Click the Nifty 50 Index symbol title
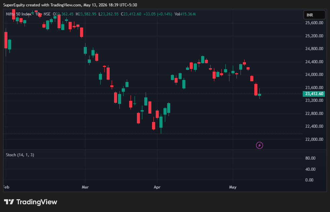The width and height of the screenshot is (330, 212). click(x=19, y=14)
